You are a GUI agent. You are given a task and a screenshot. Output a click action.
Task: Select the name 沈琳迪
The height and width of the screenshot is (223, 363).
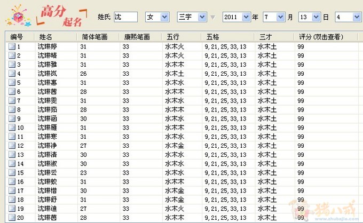click(47, 209)
